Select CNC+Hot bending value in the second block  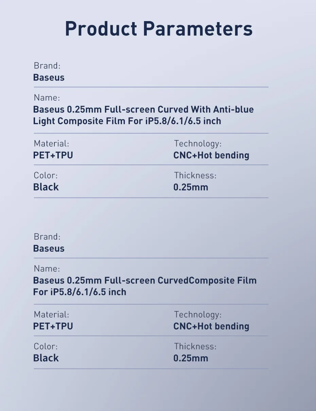(211, 326)
